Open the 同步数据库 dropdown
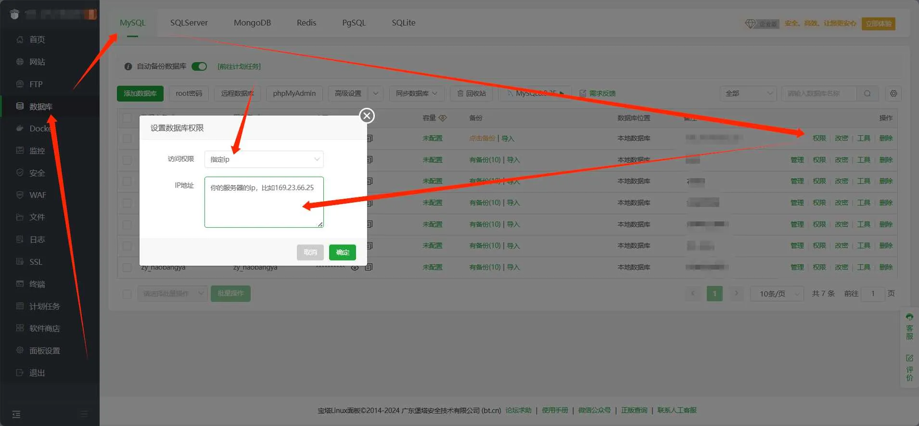 tap(416, 93)
